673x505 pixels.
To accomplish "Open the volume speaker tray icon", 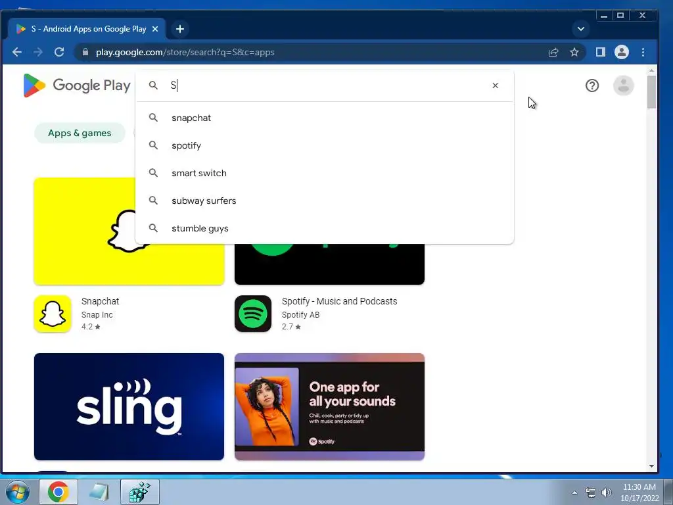I will (606, 493).
